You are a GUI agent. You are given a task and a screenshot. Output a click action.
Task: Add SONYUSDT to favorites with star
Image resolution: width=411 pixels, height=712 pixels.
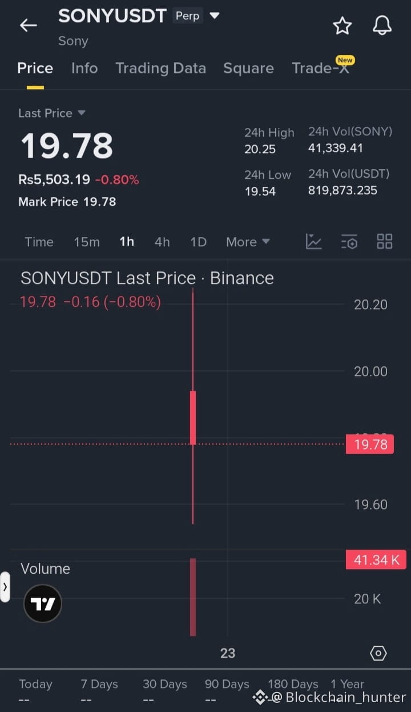point(342,26)
